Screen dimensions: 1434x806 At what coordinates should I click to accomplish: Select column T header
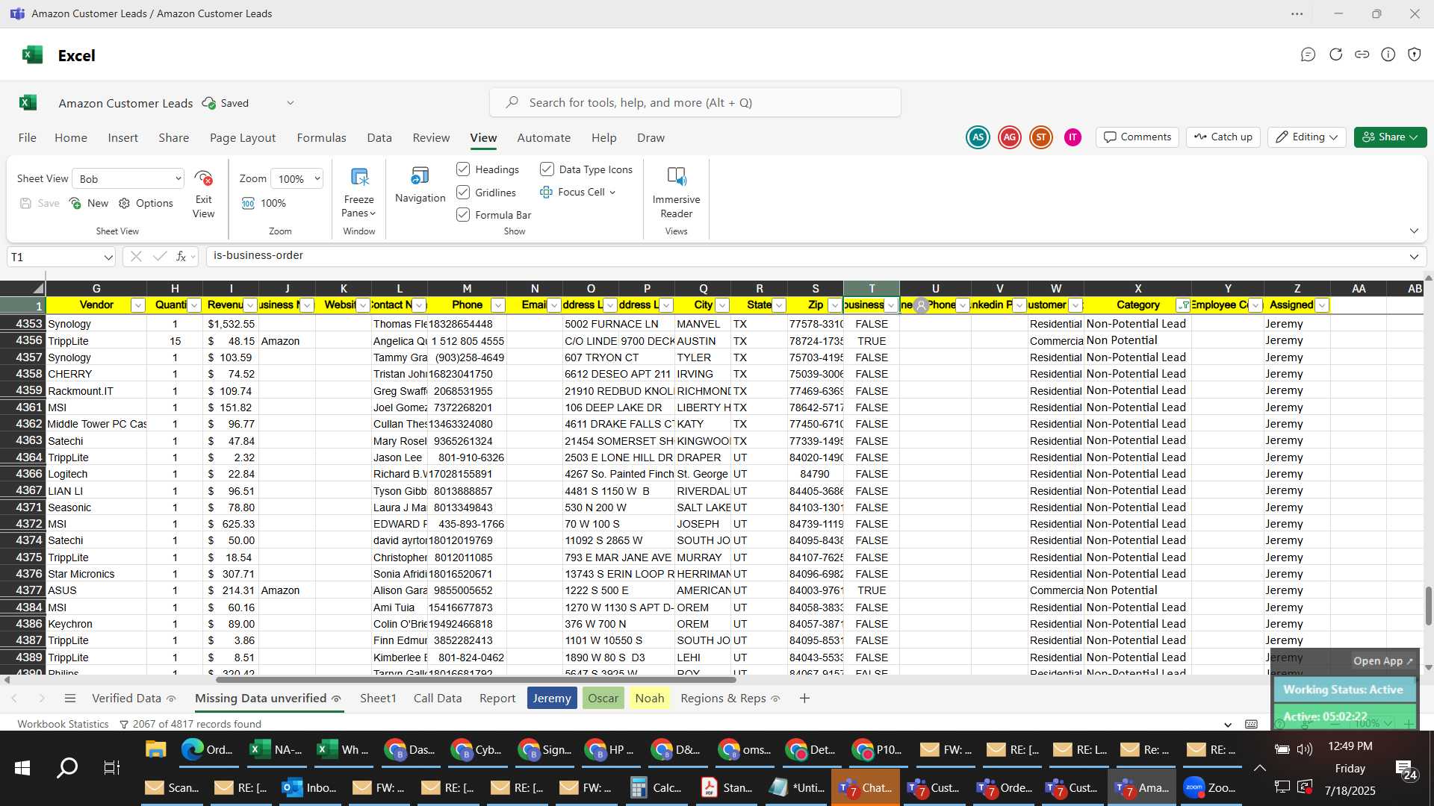point(872,289)
